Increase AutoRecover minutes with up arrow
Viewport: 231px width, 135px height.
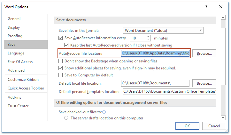[x=148, y=36]
